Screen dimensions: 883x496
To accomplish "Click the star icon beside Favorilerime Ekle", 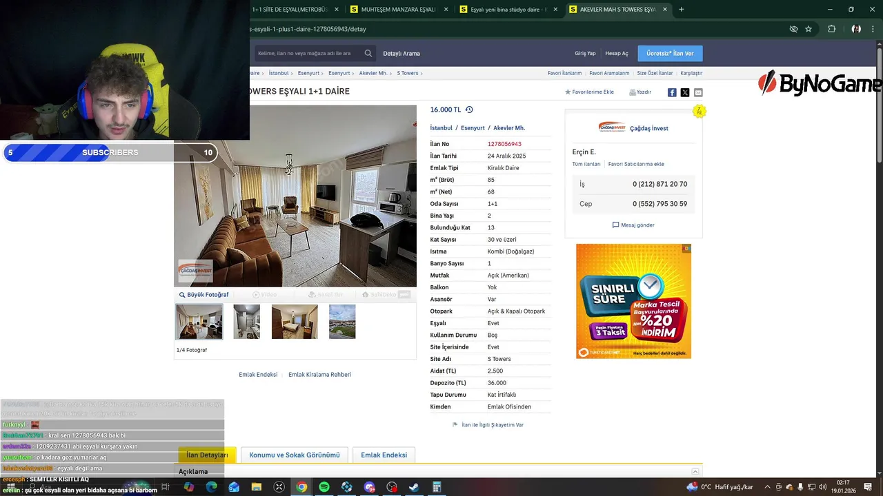I will pyautogui.click(x=568, y=92).
